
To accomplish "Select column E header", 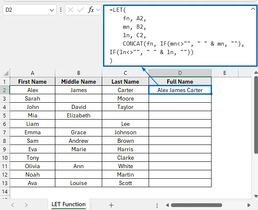I will point(225,73).
